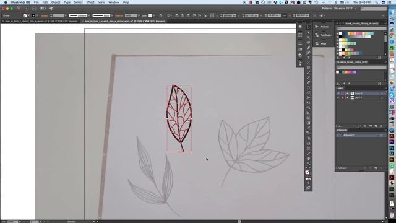Screen dimensions: 396x223
Task: Open the Object menu
Action: [56, 2]
